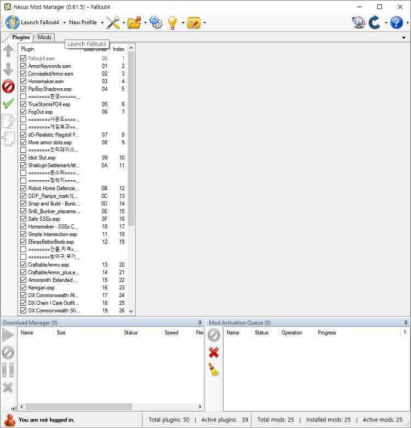Disable the CraftableAmmo.esp plugin

24,265
